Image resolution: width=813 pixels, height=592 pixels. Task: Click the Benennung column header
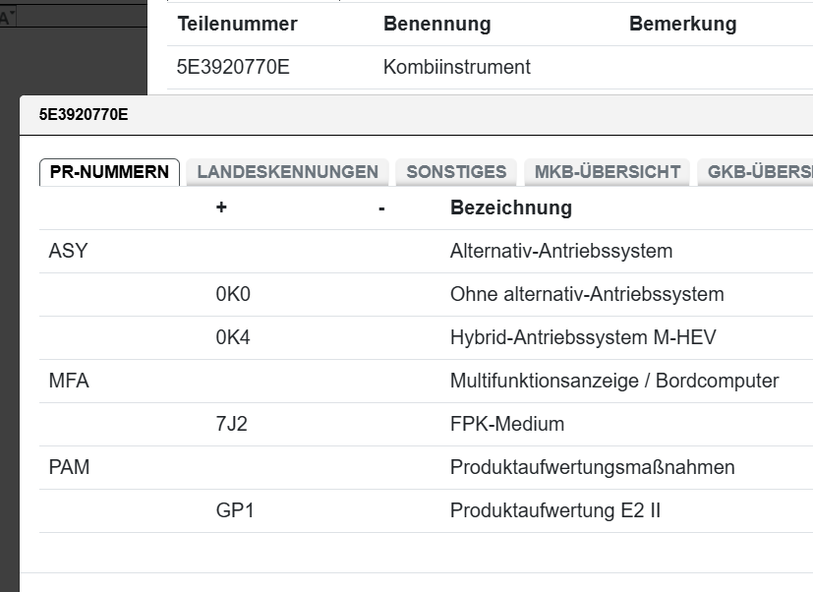pos(436,25)
